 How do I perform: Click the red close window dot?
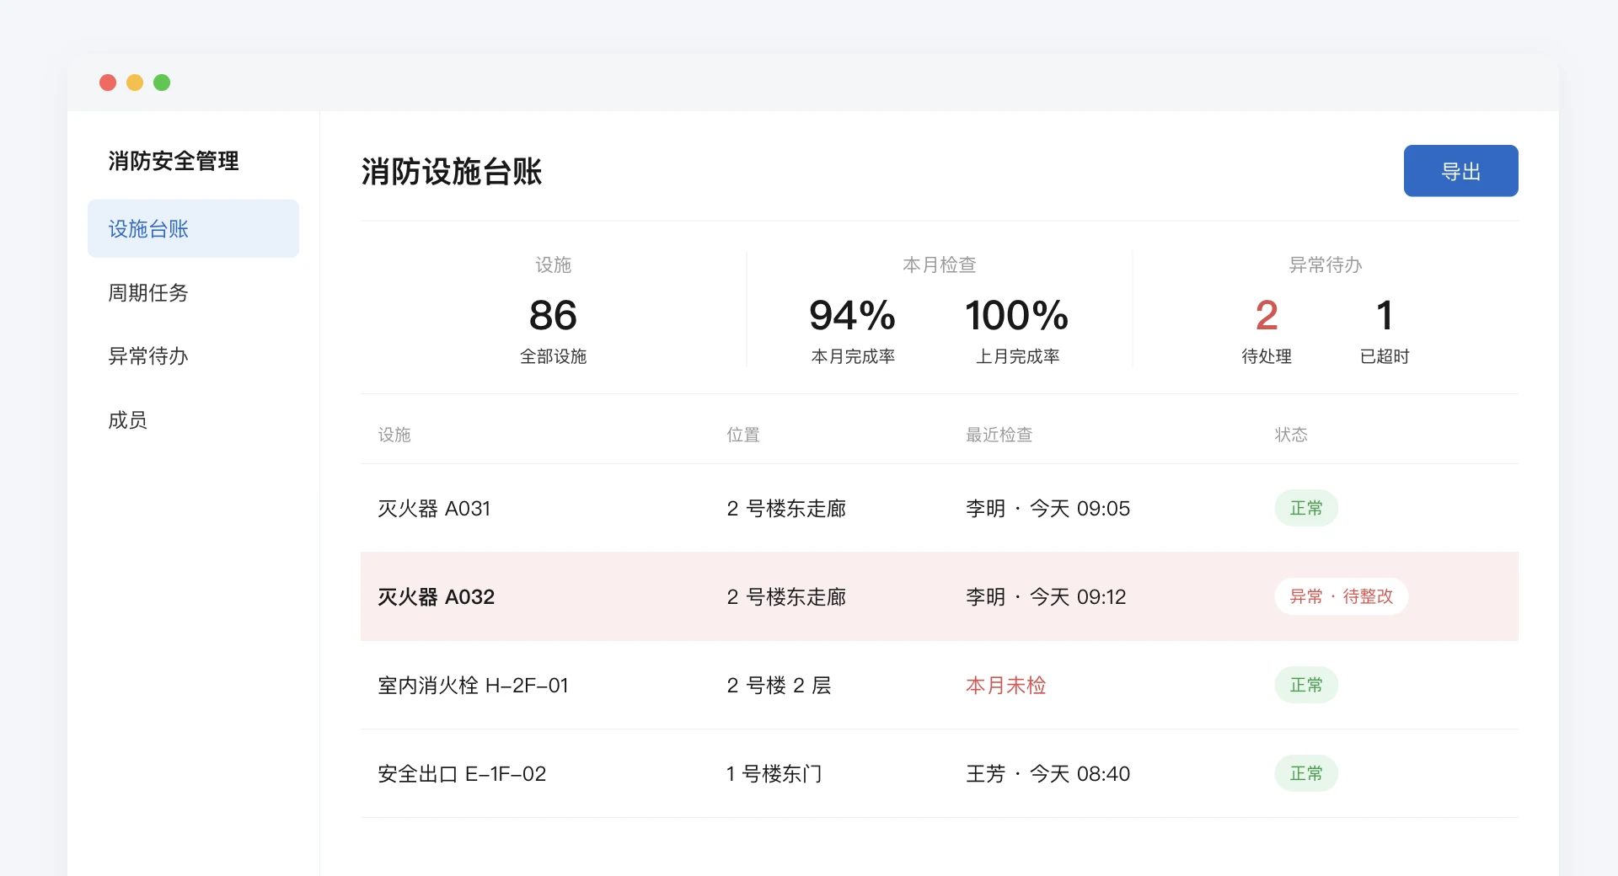pyautogui.click(x=108, y=83)
